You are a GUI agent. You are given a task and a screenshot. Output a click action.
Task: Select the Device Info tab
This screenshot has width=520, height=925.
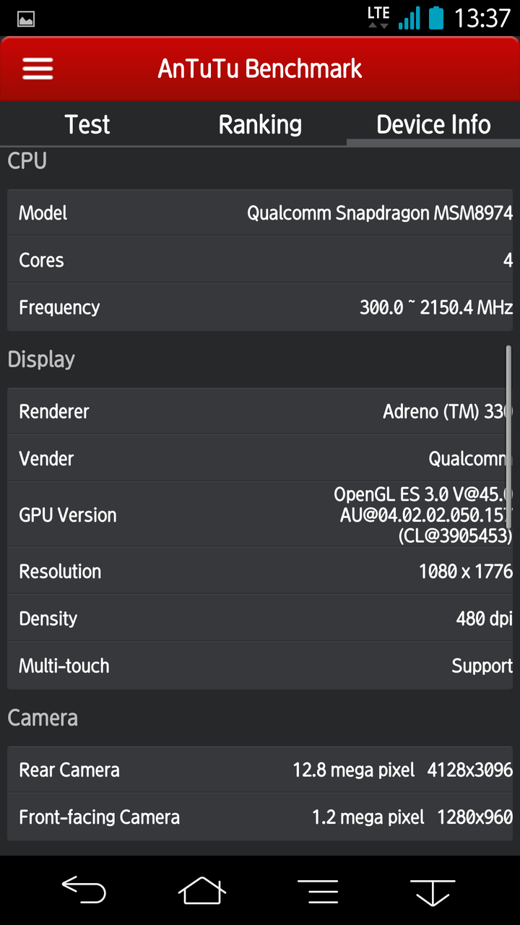(433, 124)
